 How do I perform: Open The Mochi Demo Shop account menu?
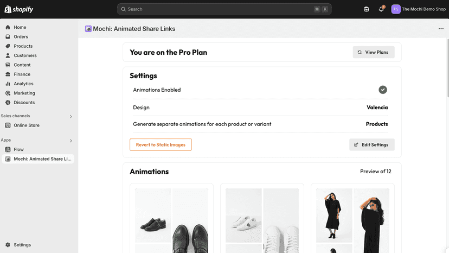pyautogui.click(x=418, y=9)
